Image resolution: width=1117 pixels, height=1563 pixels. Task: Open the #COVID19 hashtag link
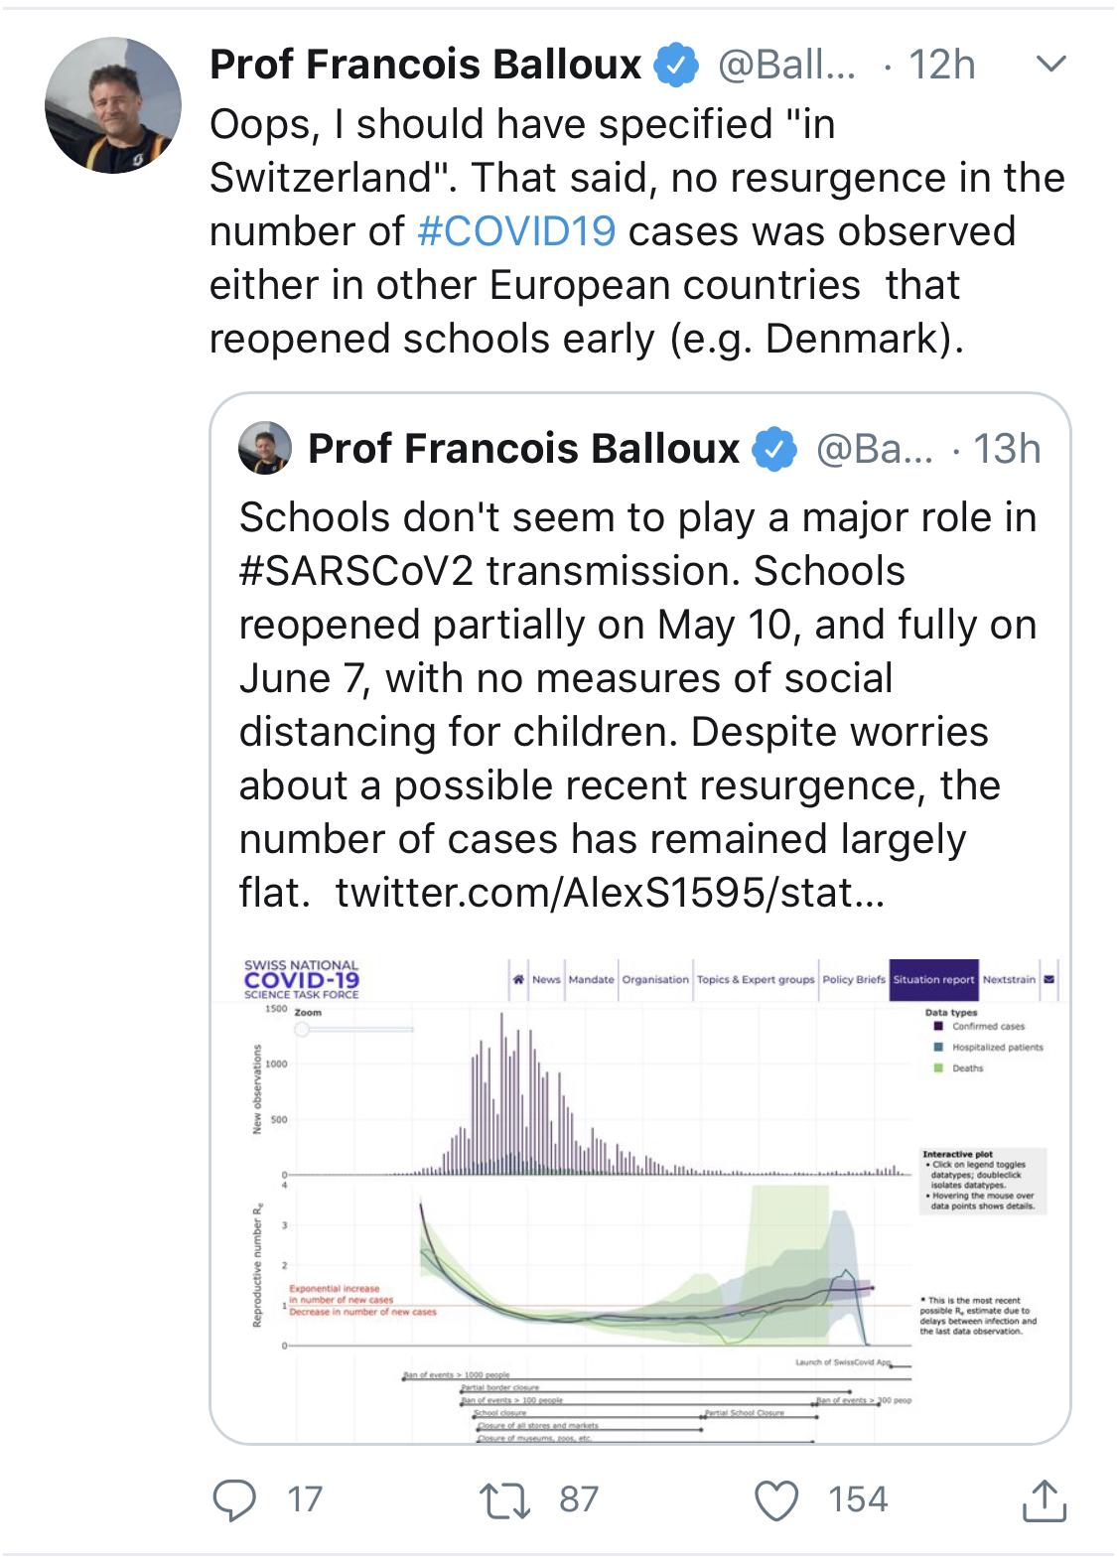tap(516, 231)
